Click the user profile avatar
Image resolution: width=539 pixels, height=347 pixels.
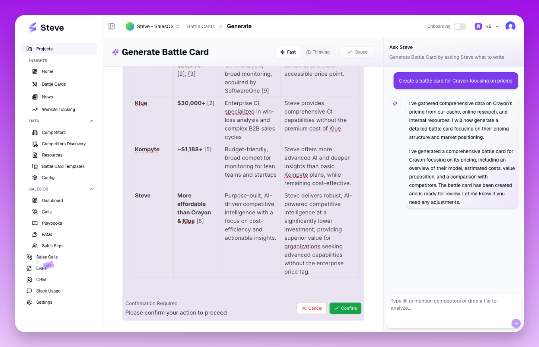(510, 26)
